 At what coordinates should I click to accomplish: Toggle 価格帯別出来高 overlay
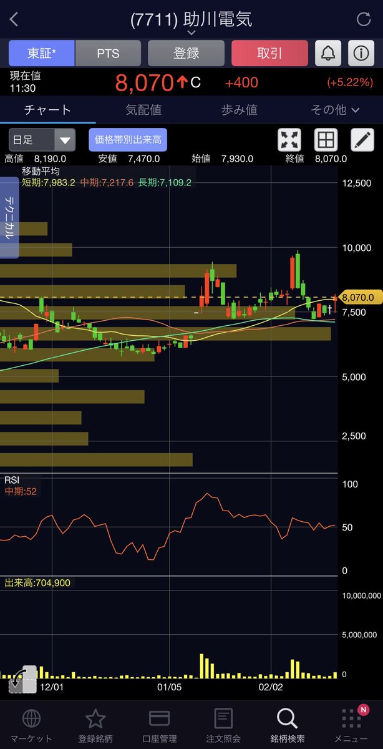click(x=128, y=140)
